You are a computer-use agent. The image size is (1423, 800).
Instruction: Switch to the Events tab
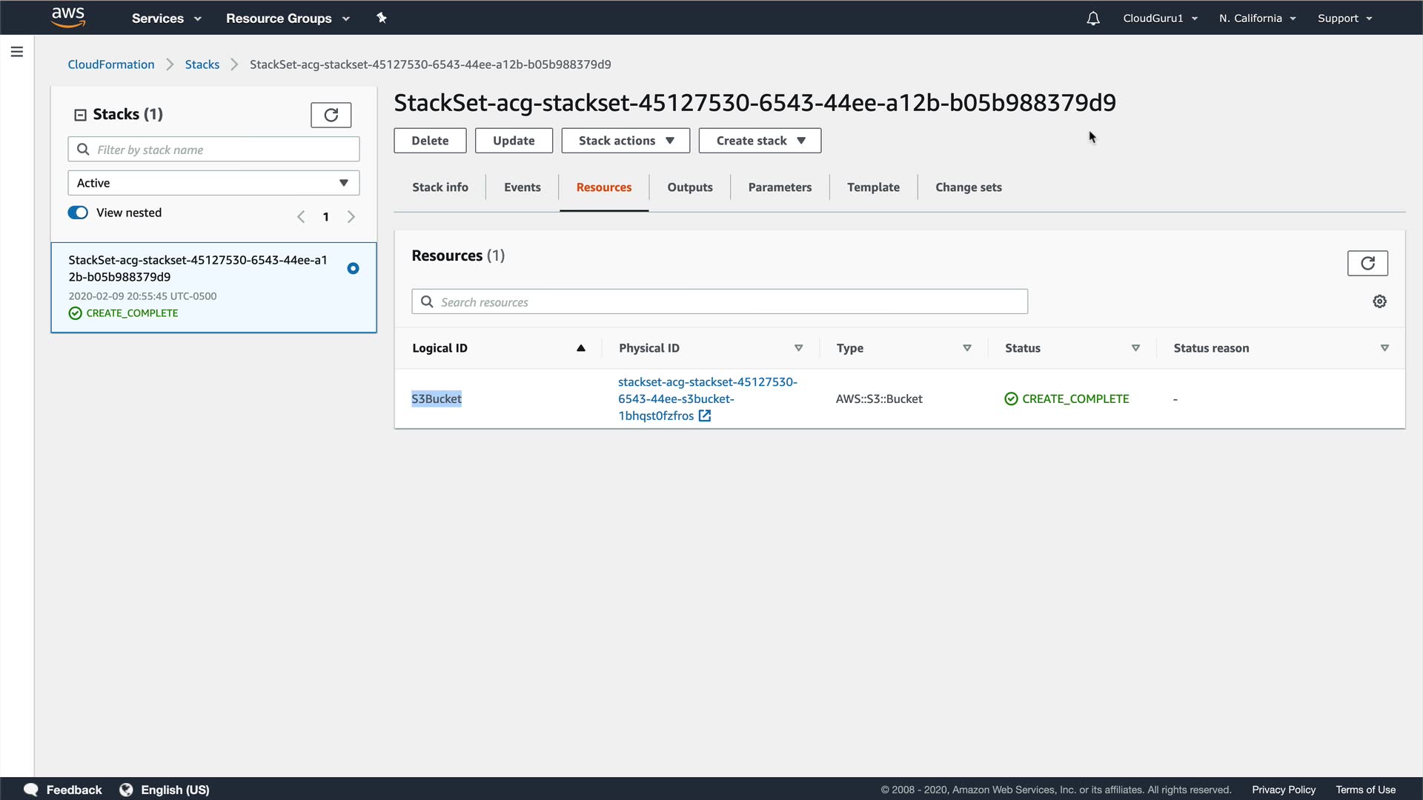[x=522, y=187]
